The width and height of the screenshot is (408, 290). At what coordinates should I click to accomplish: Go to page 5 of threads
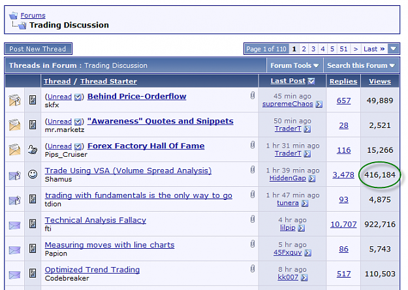click(332, 49)
